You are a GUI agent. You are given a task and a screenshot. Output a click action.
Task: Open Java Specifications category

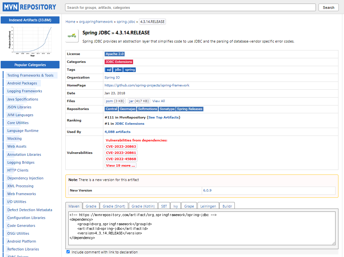23,99
